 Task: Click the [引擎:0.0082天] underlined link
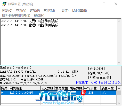pos(100,78)
